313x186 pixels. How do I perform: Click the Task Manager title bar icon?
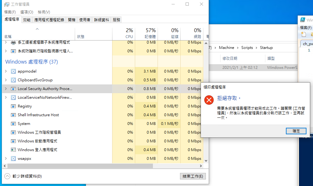[7, 4]
